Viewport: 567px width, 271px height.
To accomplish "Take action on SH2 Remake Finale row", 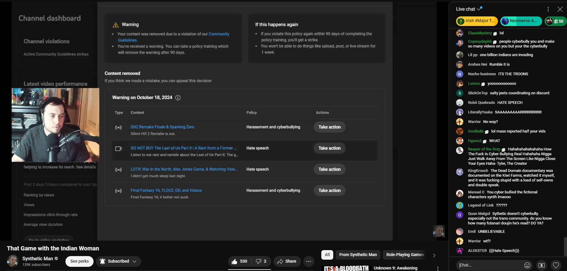I will pyautogui.click(x=329, y=127).
